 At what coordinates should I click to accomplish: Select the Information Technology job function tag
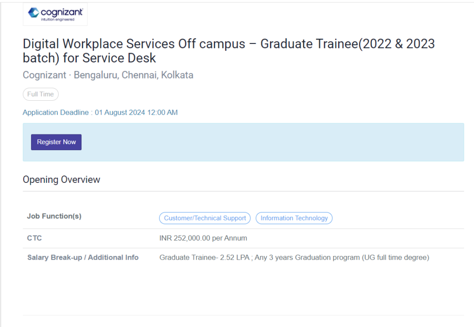(x=294, y=218)
